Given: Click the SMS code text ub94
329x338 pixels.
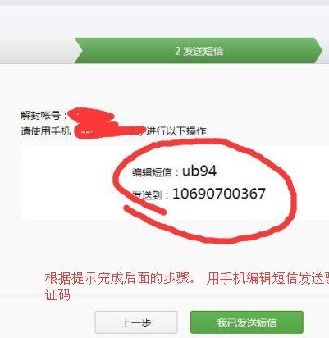Looking at the screenshot, I should coord(199,171).
